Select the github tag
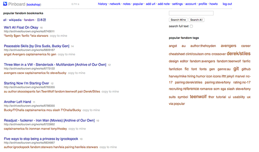This screenshot has height=152, width=259. (246, 69)
